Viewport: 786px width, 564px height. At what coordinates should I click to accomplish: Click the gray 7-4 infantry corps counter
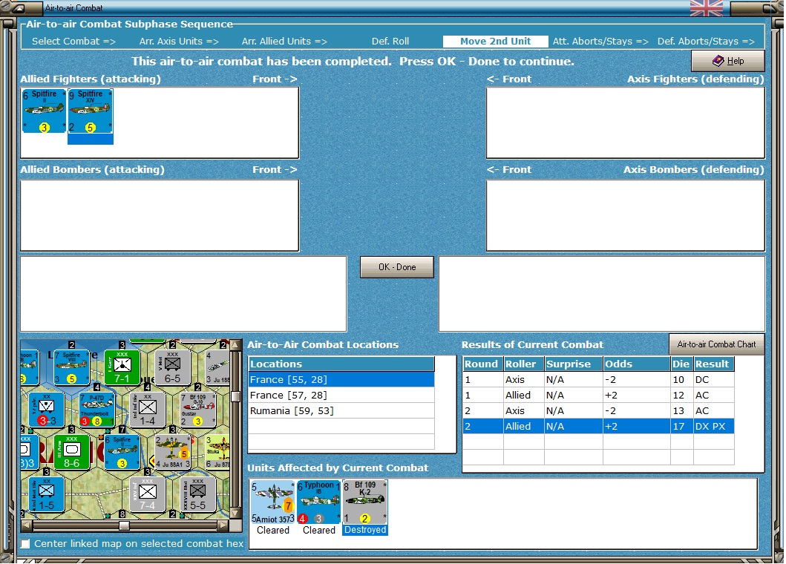[148, 495]
